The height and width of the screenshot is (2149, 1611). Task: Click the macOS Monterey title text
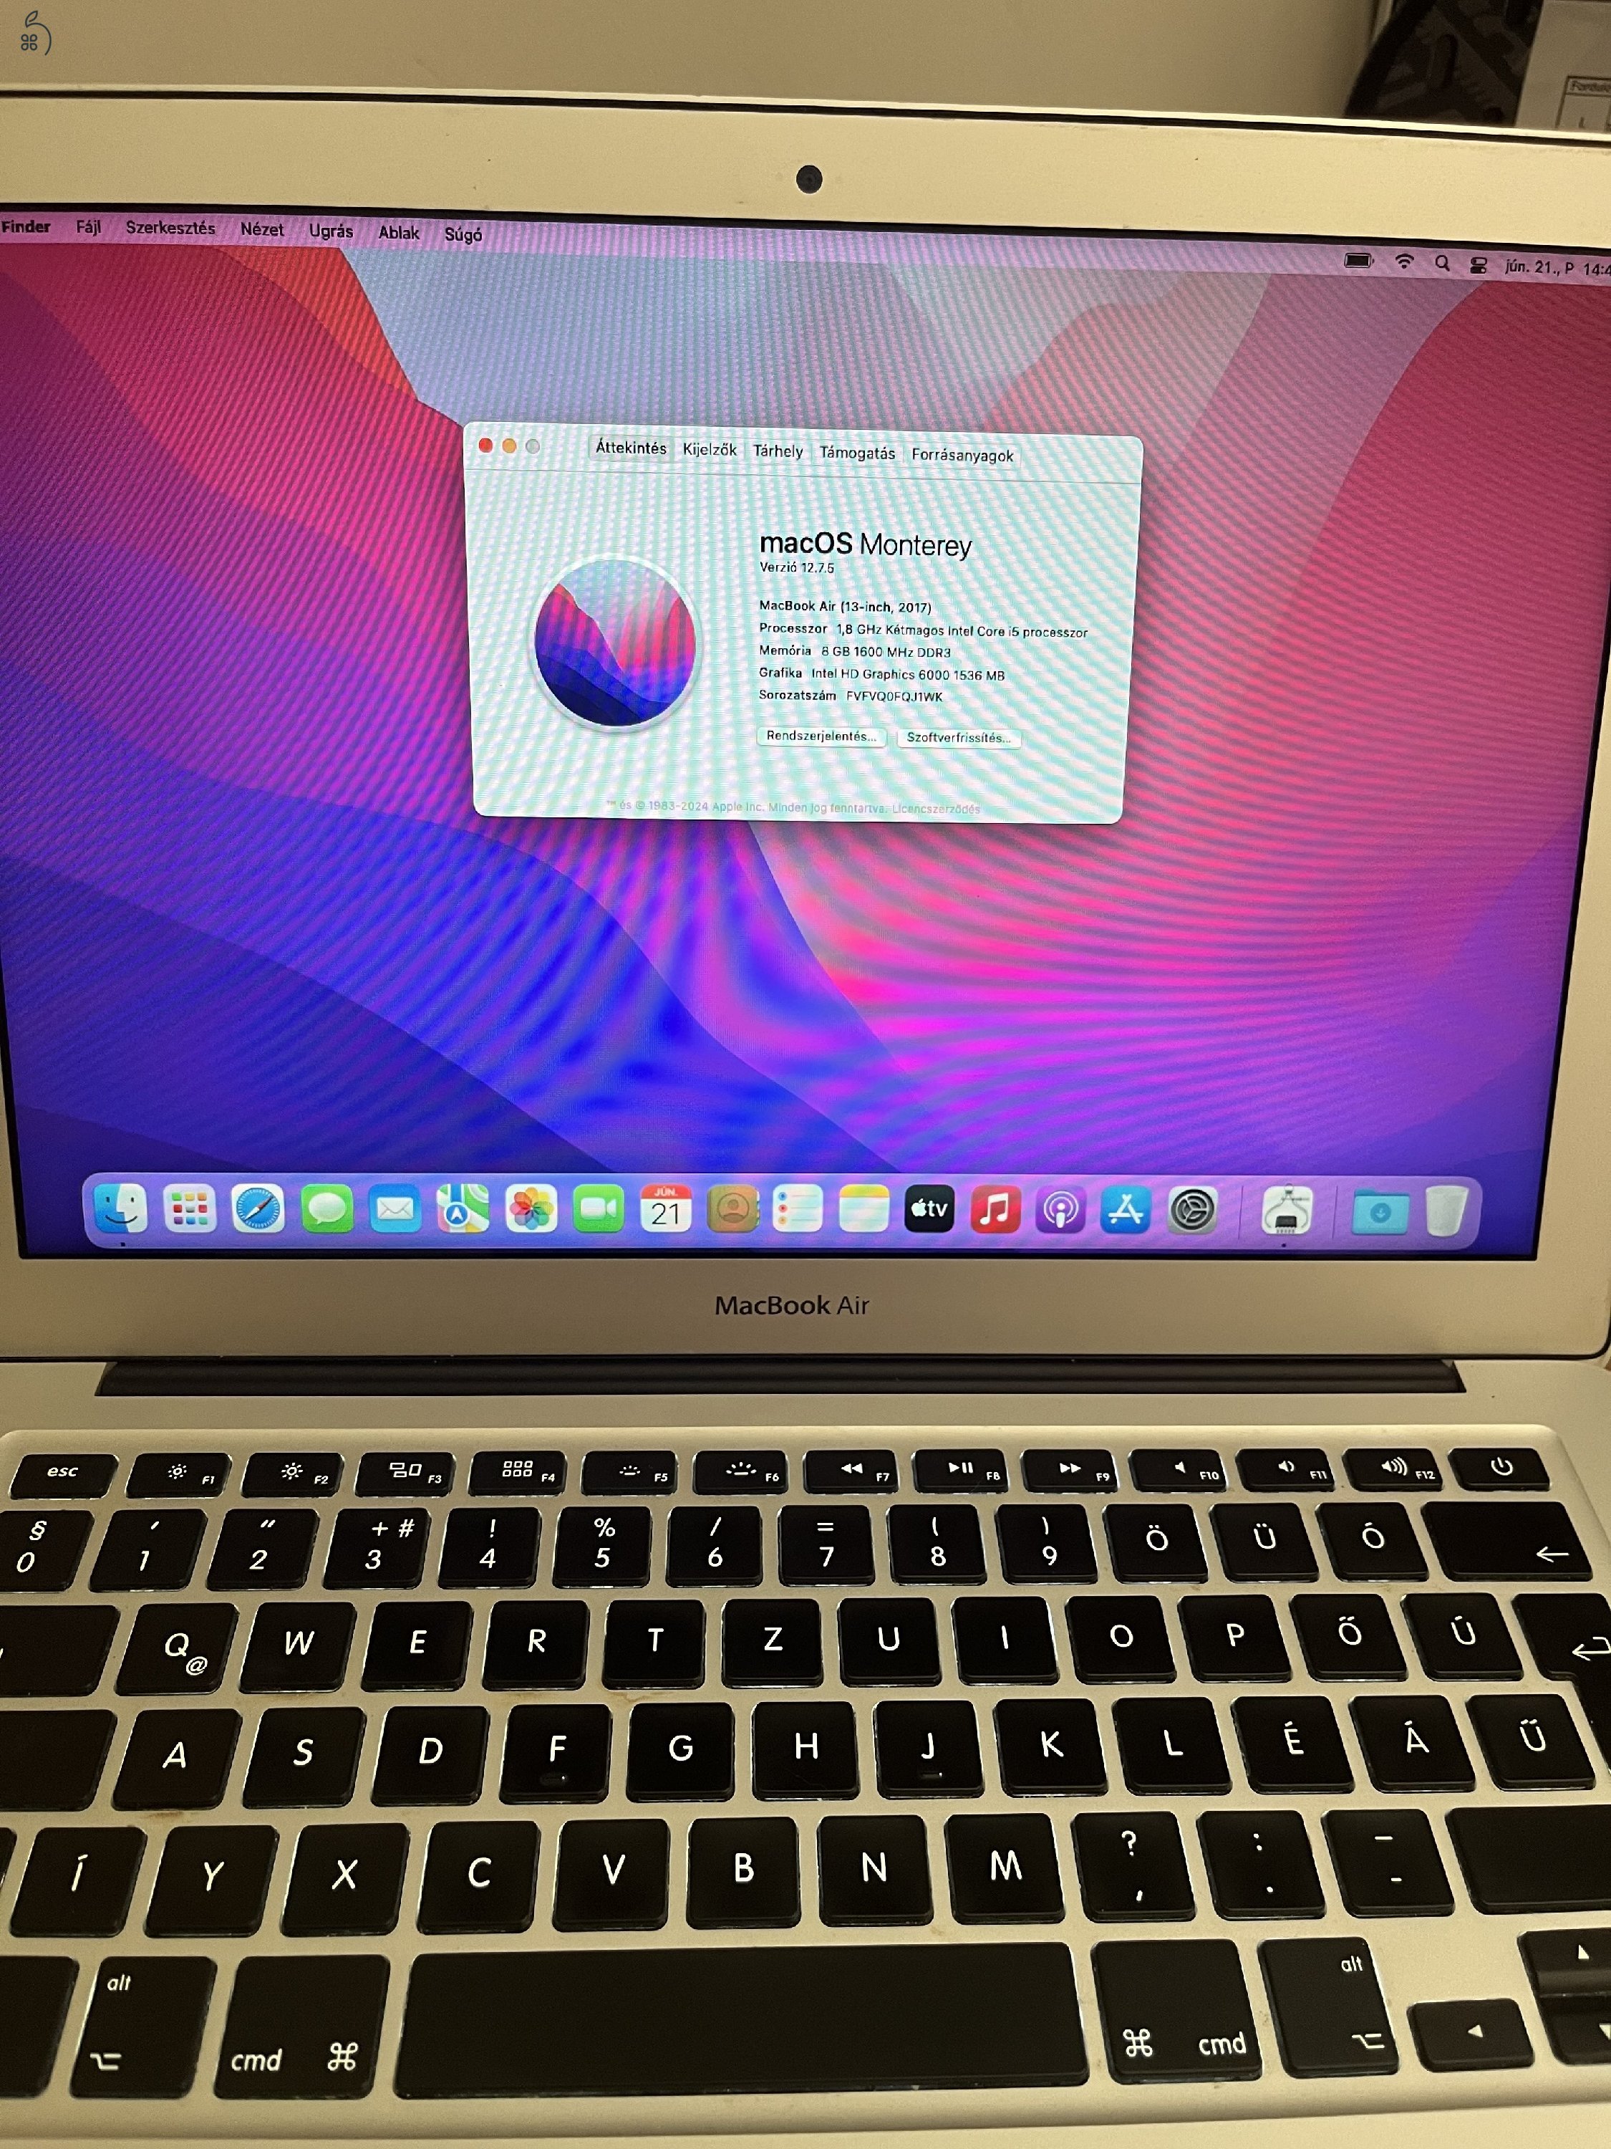865,544
